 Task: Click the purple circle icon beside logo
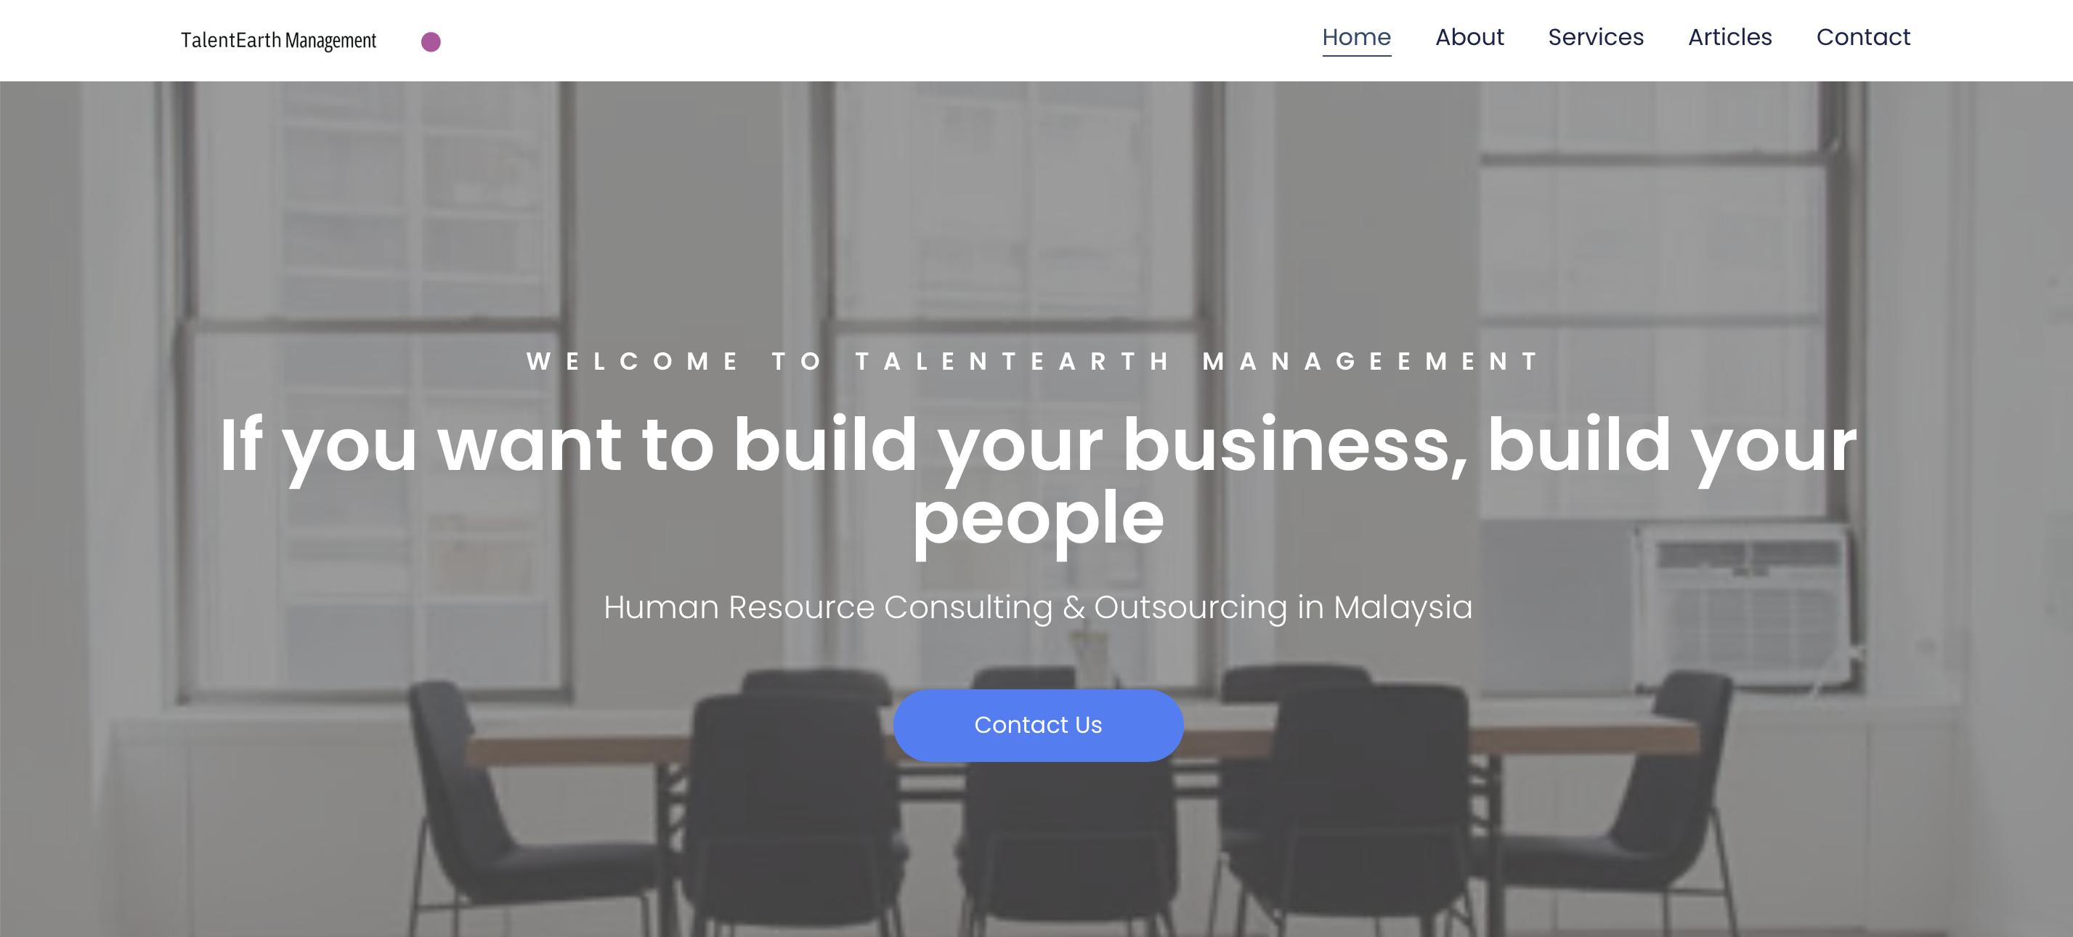pos(431,42)
